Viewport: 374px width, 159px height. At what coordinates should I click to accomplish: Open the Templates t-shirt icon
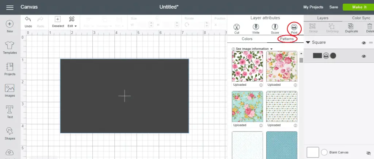pos(9,45)
